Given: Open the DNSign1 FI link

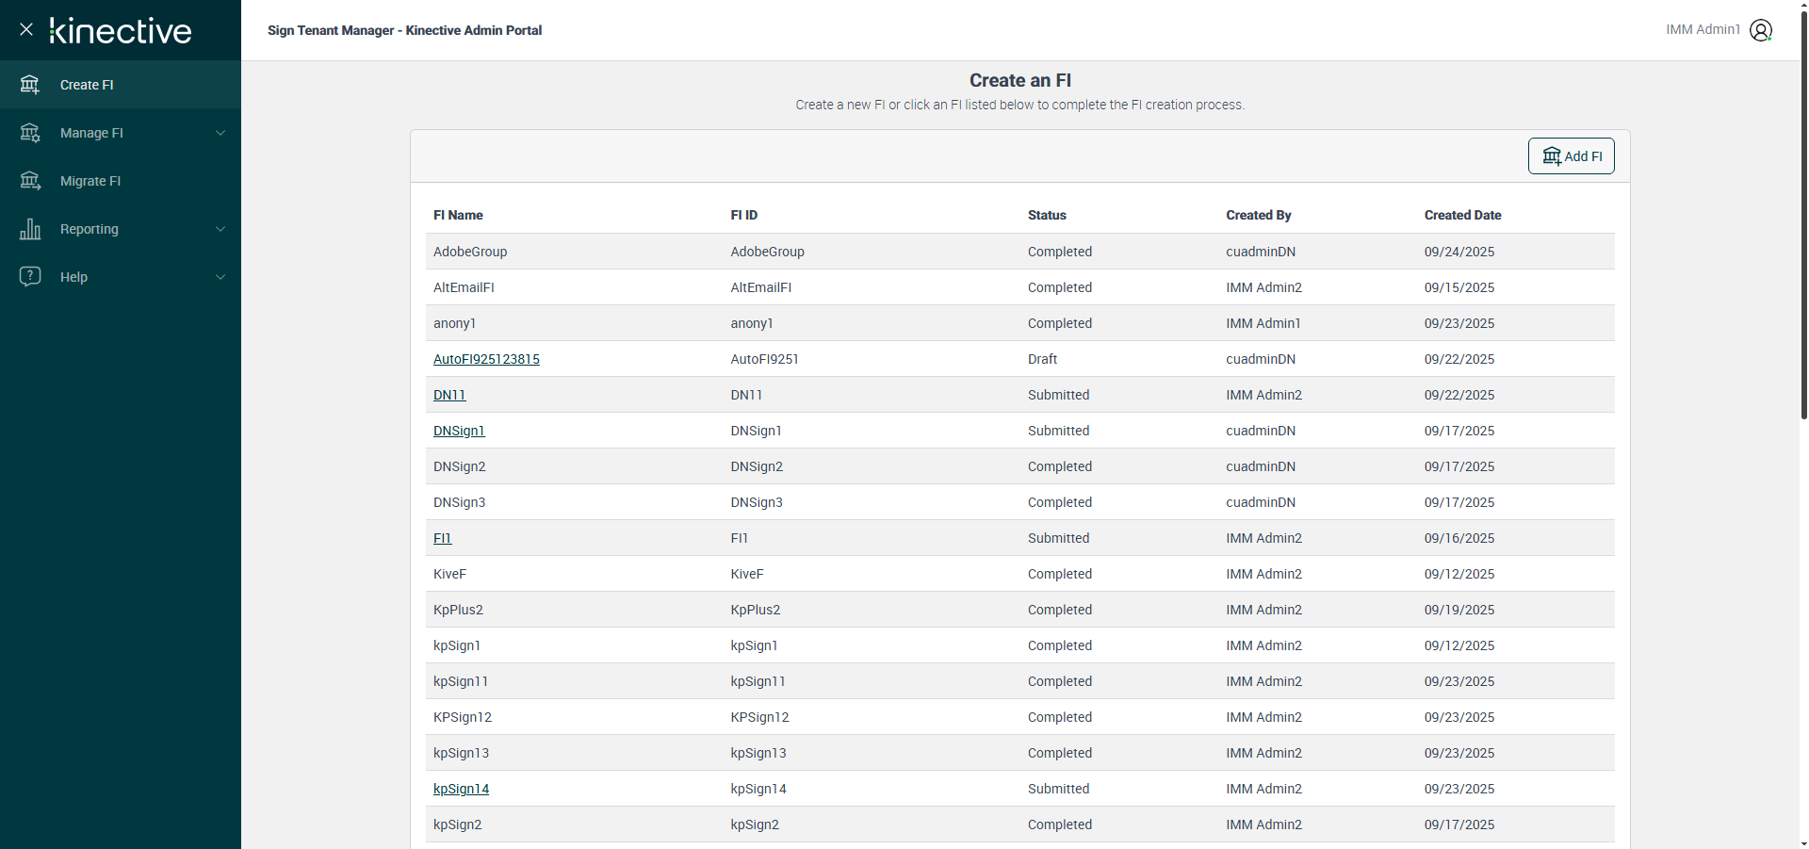Looking at the screenshot, I should (459, 431).
